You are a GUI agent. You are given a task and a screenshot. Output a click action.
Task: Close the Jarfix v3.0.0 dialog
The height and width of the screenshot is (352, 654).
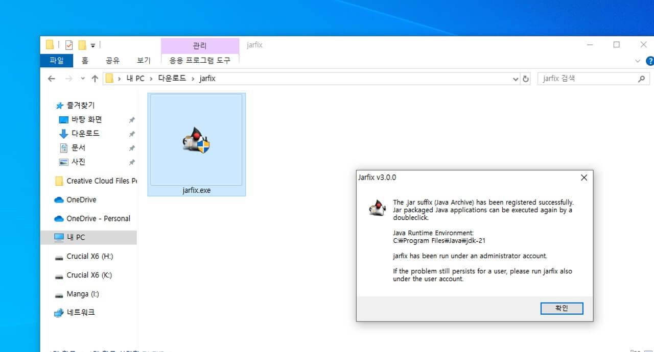(583, 178)
